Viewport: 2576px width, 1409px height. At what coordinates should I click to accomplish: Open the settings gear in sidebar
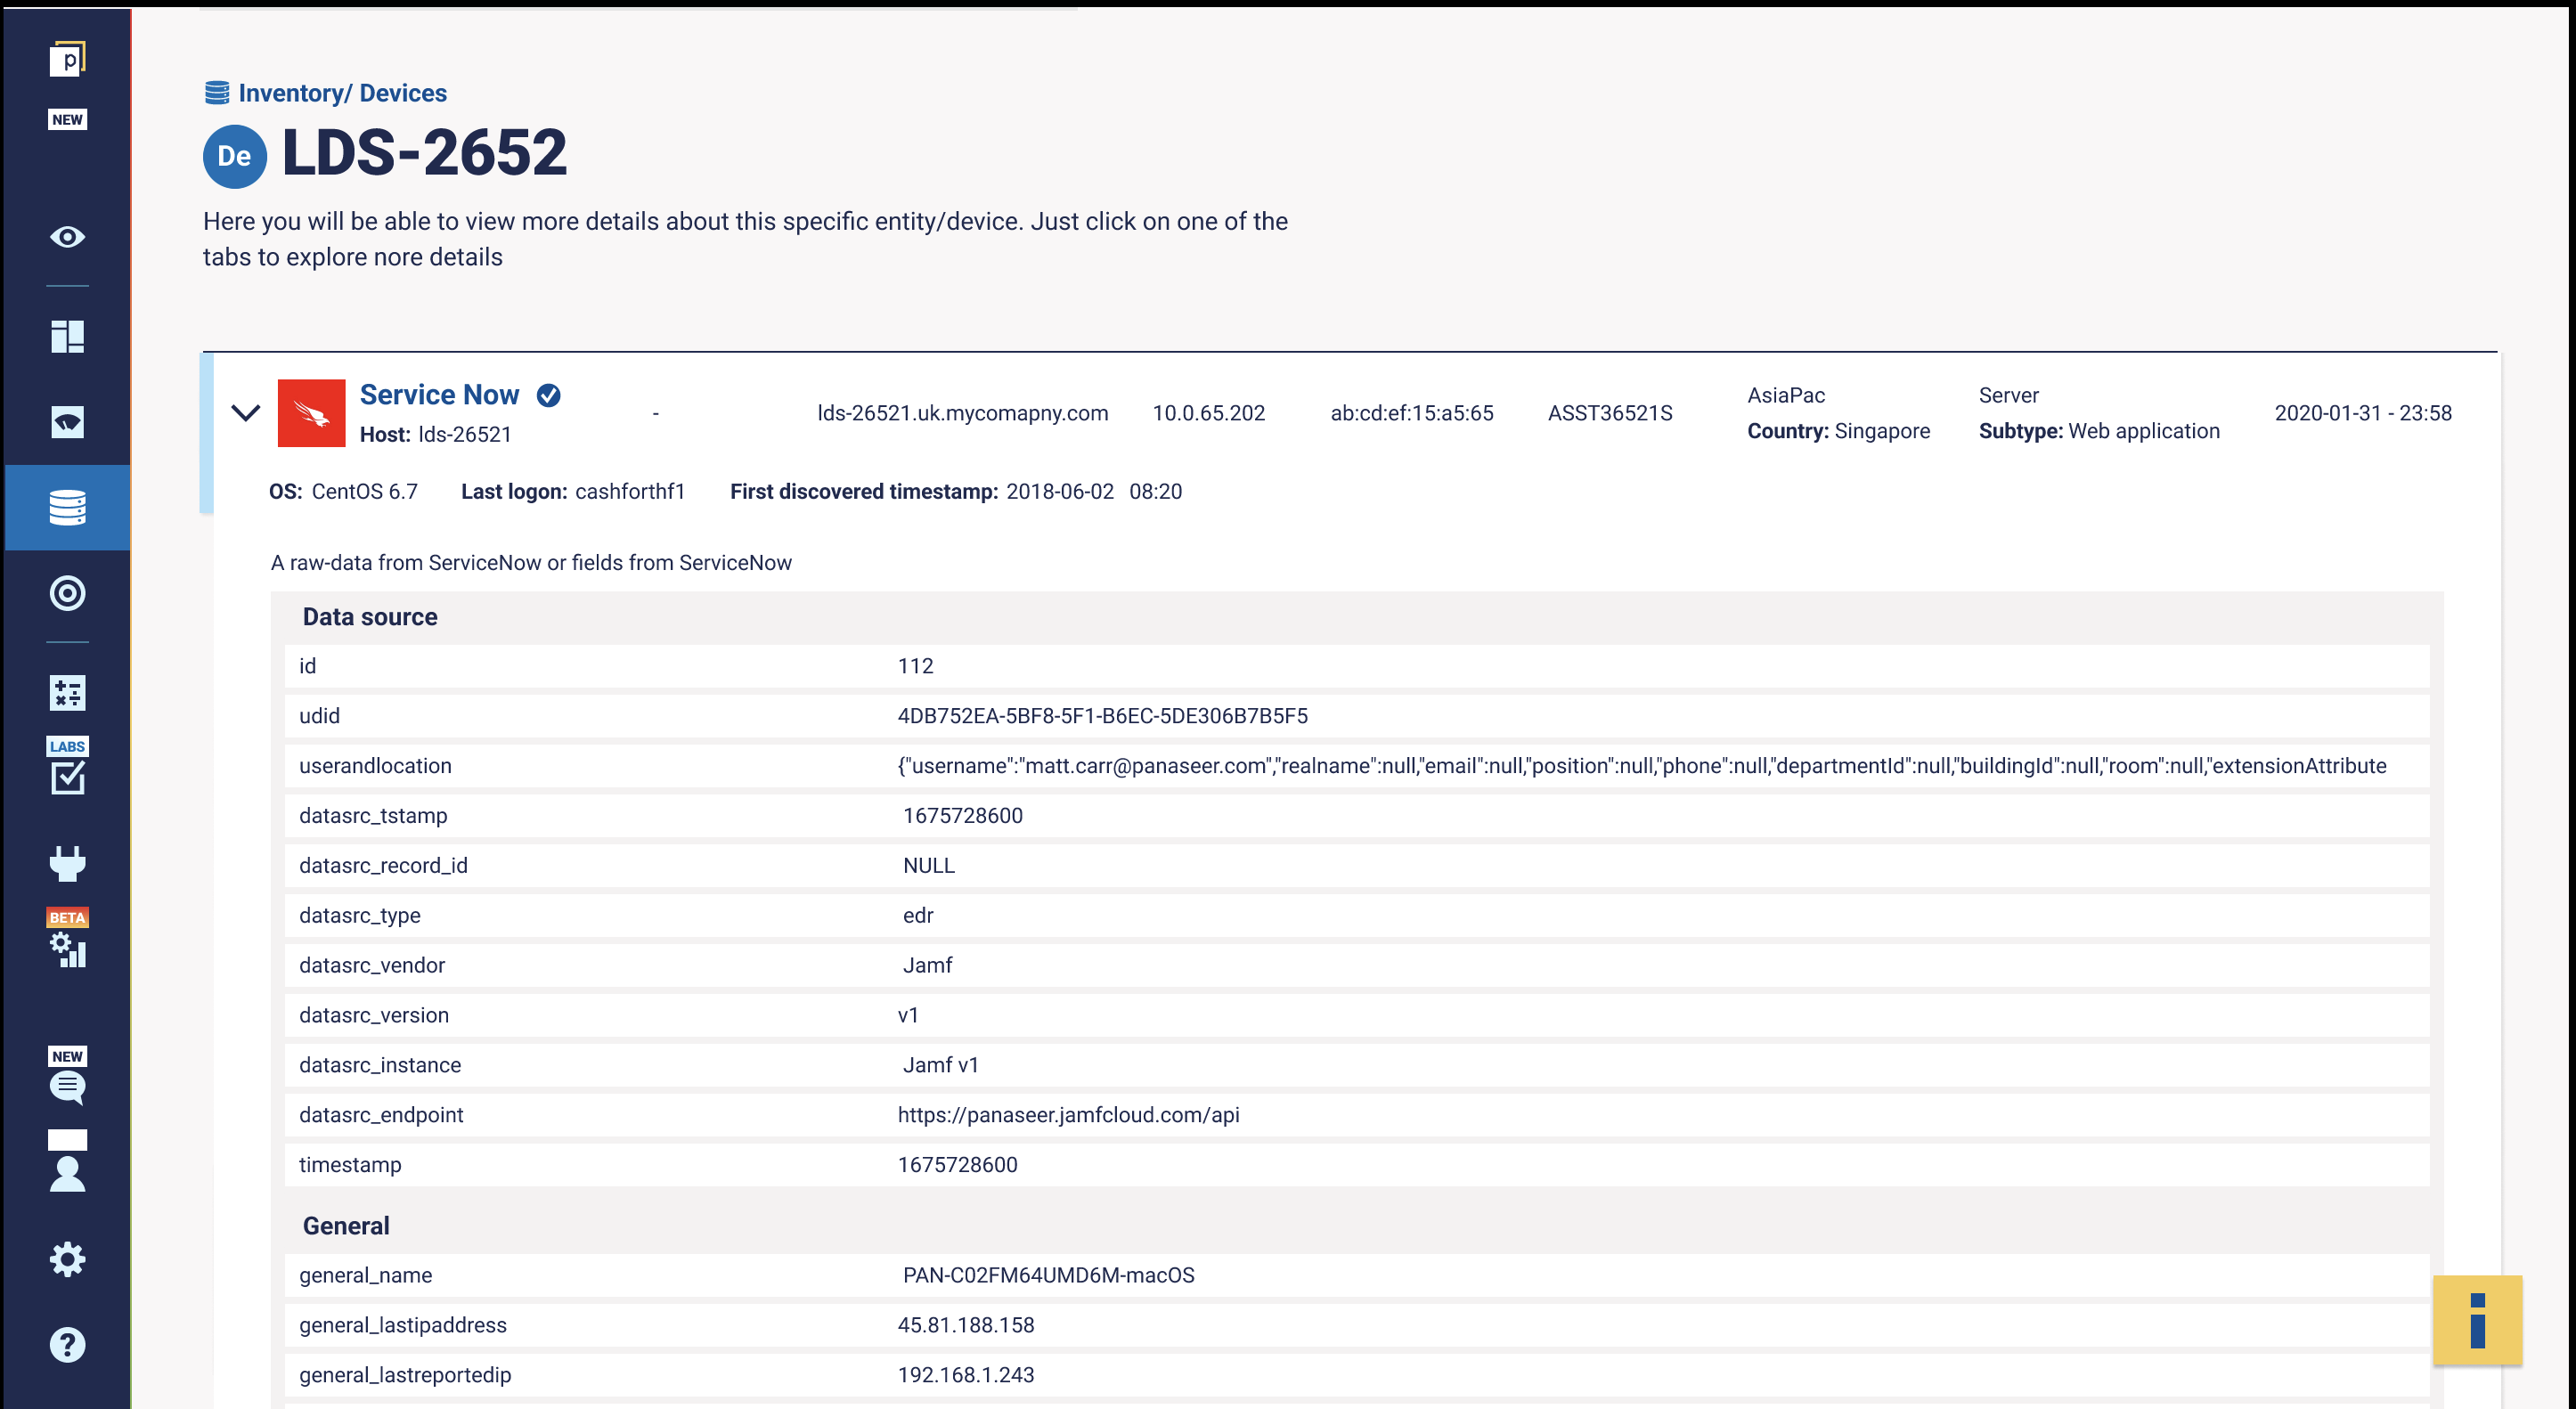click(67, 1259)
